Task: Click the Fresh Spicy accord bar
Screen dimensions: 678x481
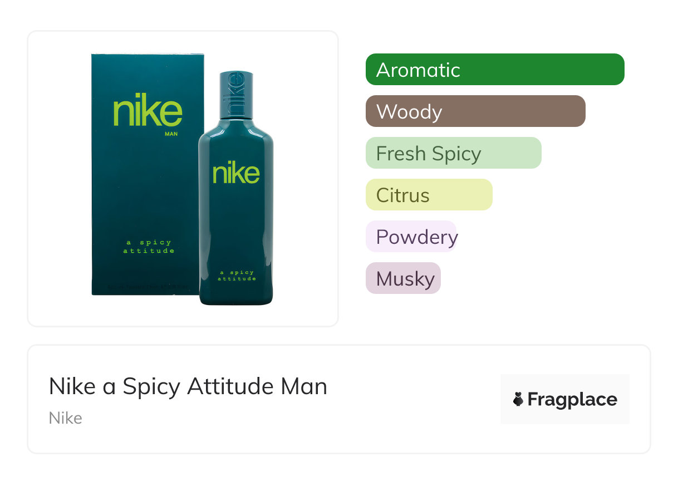Action: [453, 153]
